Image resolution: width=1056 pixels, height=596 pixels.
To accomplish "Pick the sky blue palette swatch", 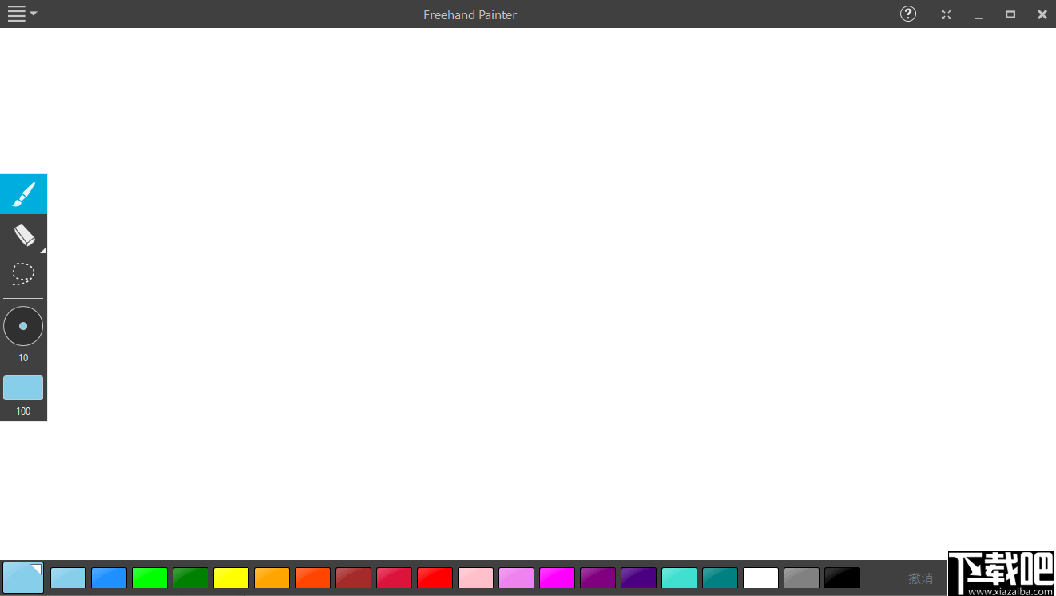I will point(69,578).
